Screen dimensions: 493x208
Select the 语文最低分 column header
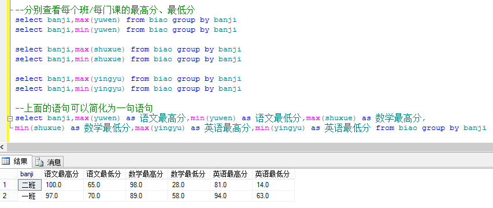coord(105,174)
